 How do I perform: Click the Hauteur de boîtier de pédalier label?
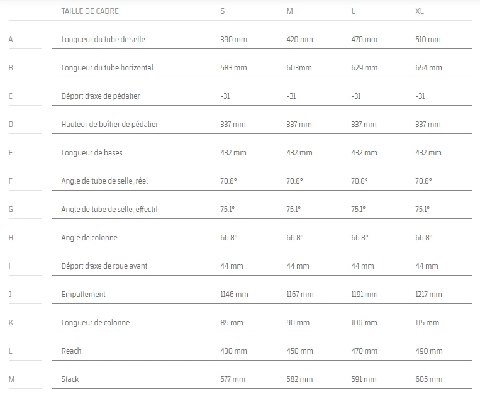pyautogui.click(x=109, y=125)
